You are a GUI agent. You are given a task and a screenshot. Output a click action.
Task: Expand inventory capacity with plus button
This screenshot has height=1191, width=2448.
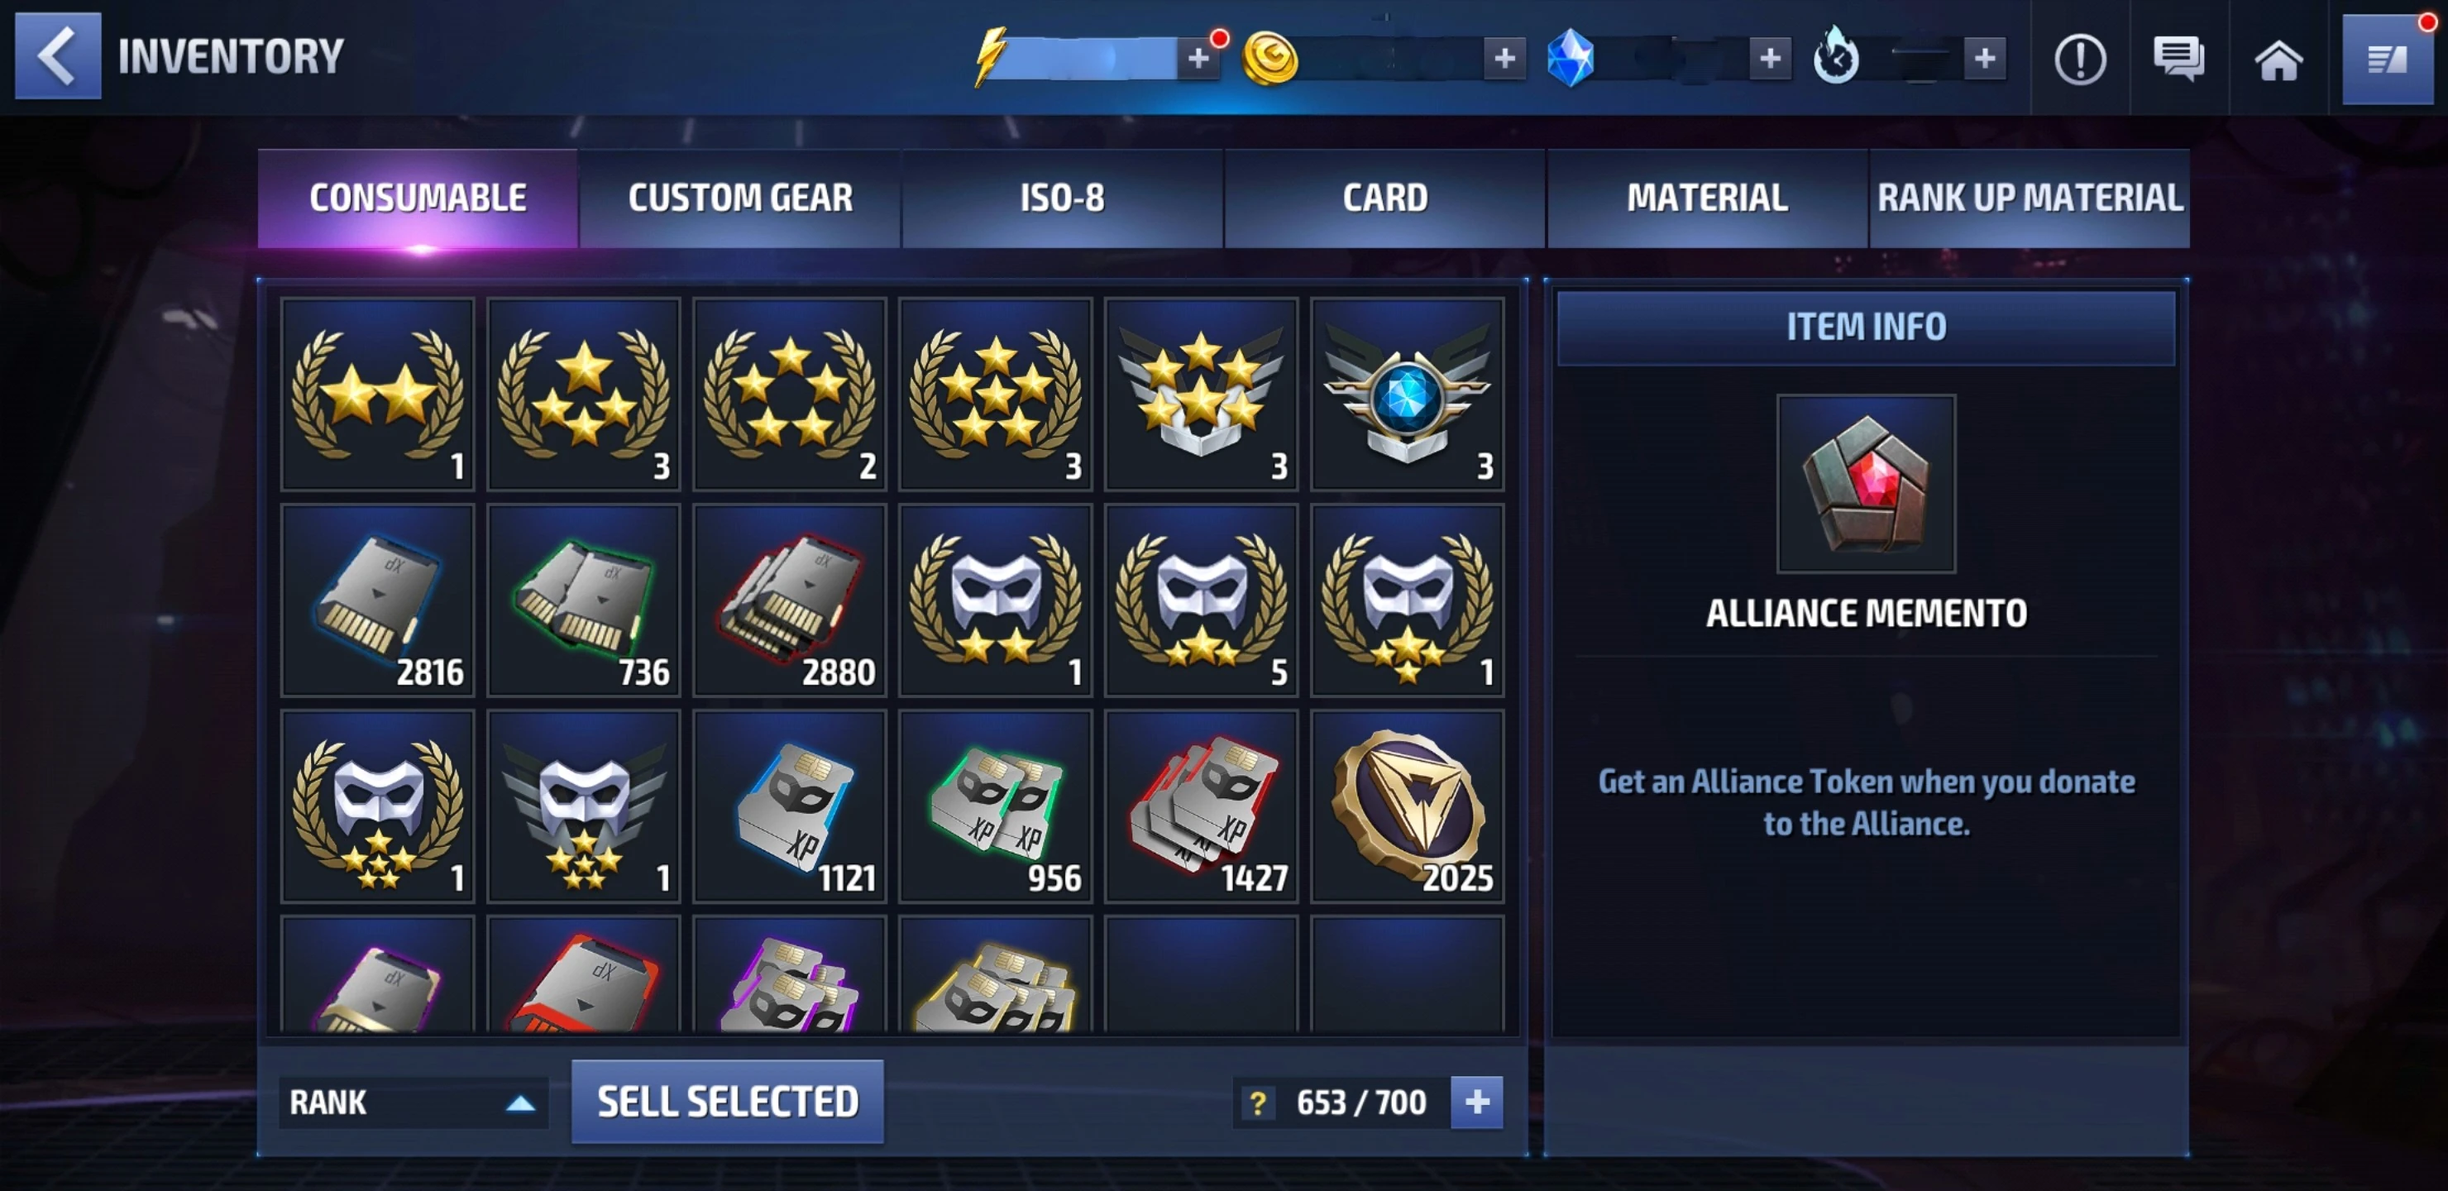[1476, 1103]
